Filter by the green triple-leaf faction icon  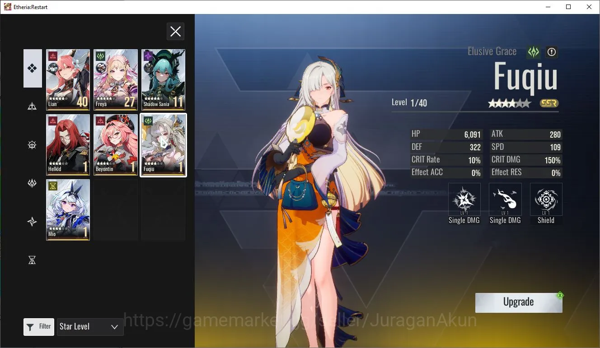pos(32,183)
